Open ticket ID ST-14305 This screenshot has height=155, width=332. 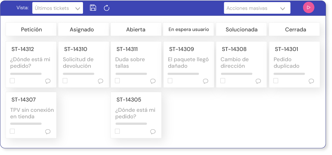[x=129, y=100]
